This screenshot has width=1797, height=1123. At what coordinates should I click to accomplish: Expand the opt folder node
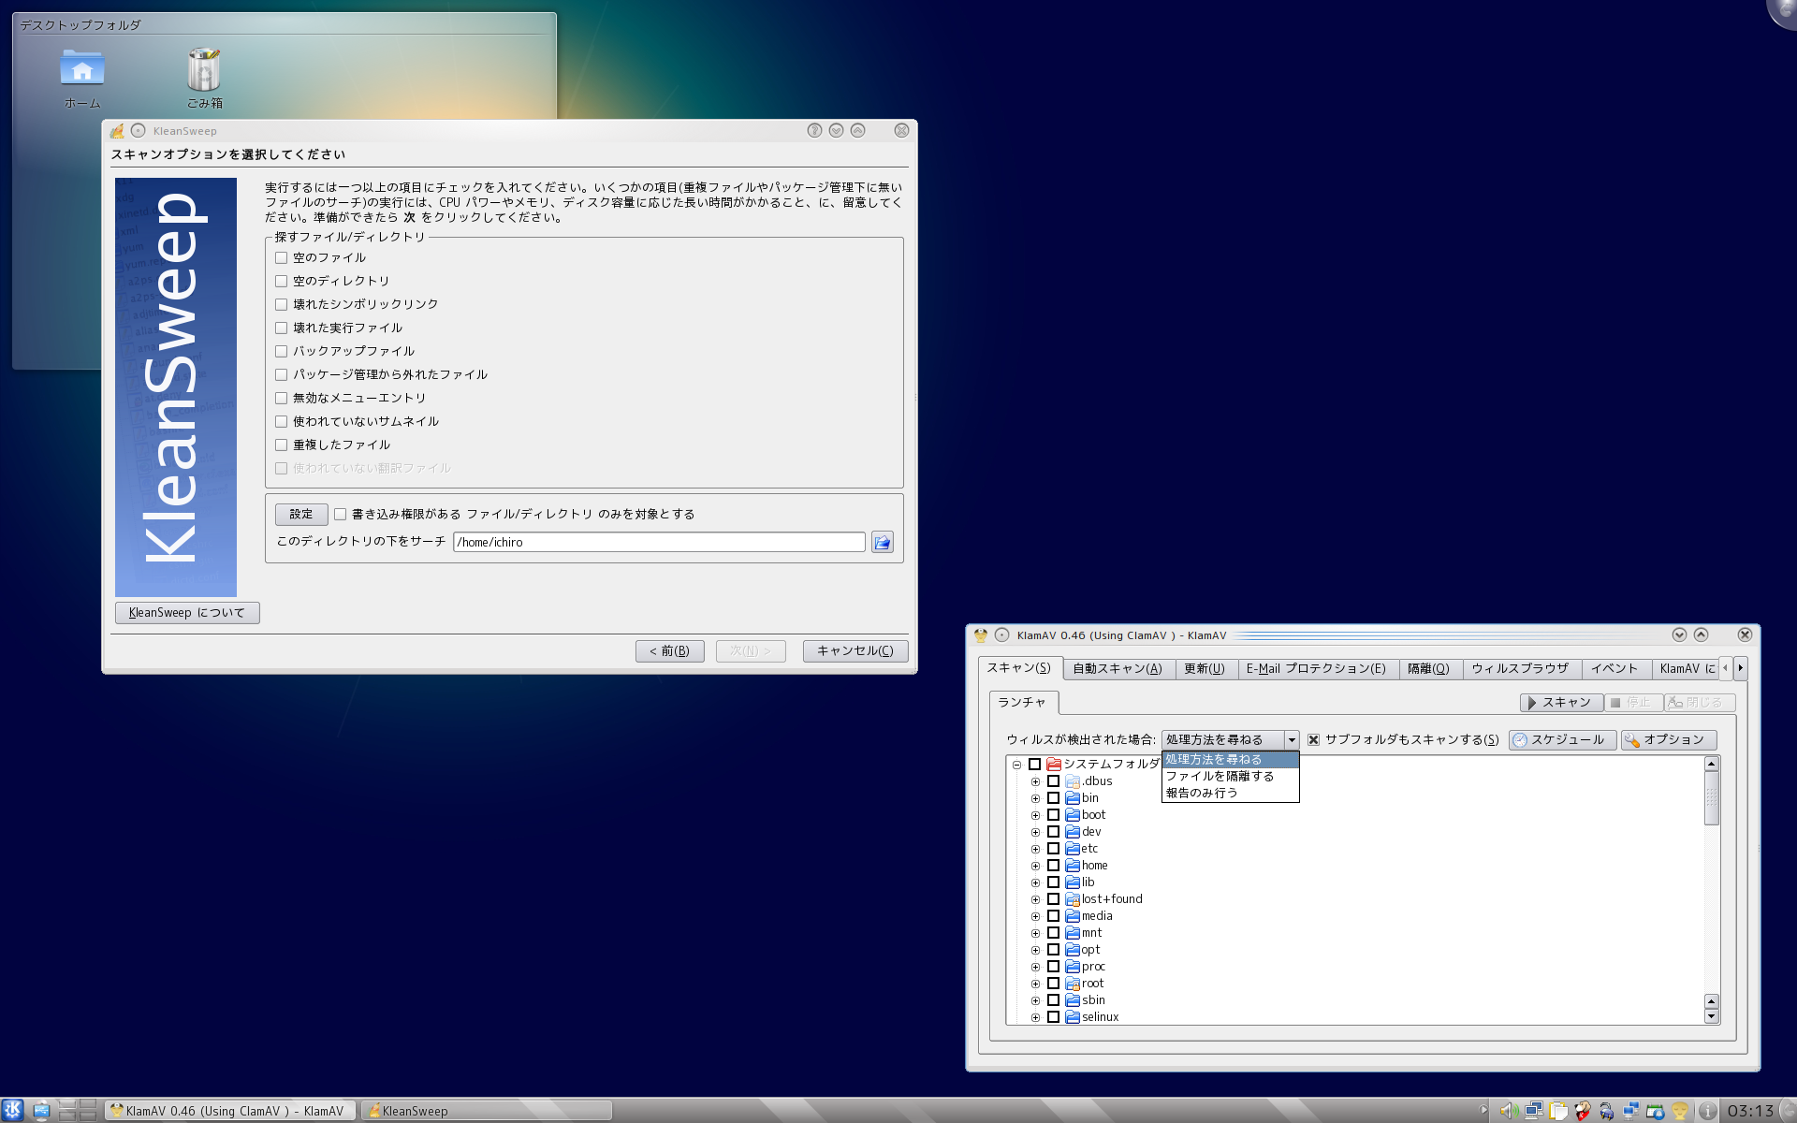1035,950
